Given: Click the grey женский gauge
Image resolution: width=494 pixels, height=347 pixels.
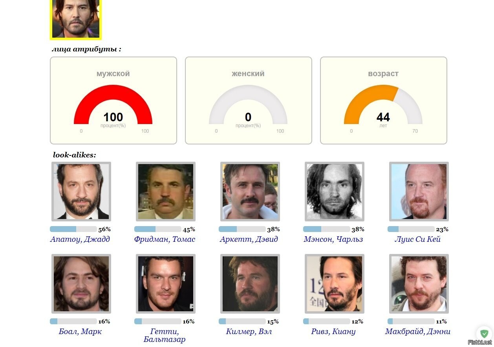Looking at the screenshot, I should [x=248, y=104].
